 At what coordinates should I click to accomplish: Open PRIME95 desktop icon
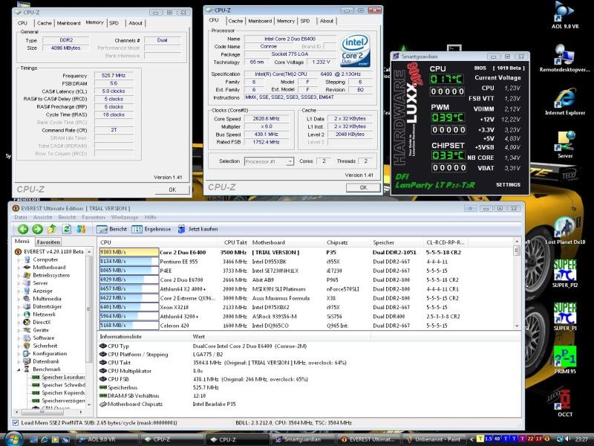pyautogui.click(x=565, y=360)
